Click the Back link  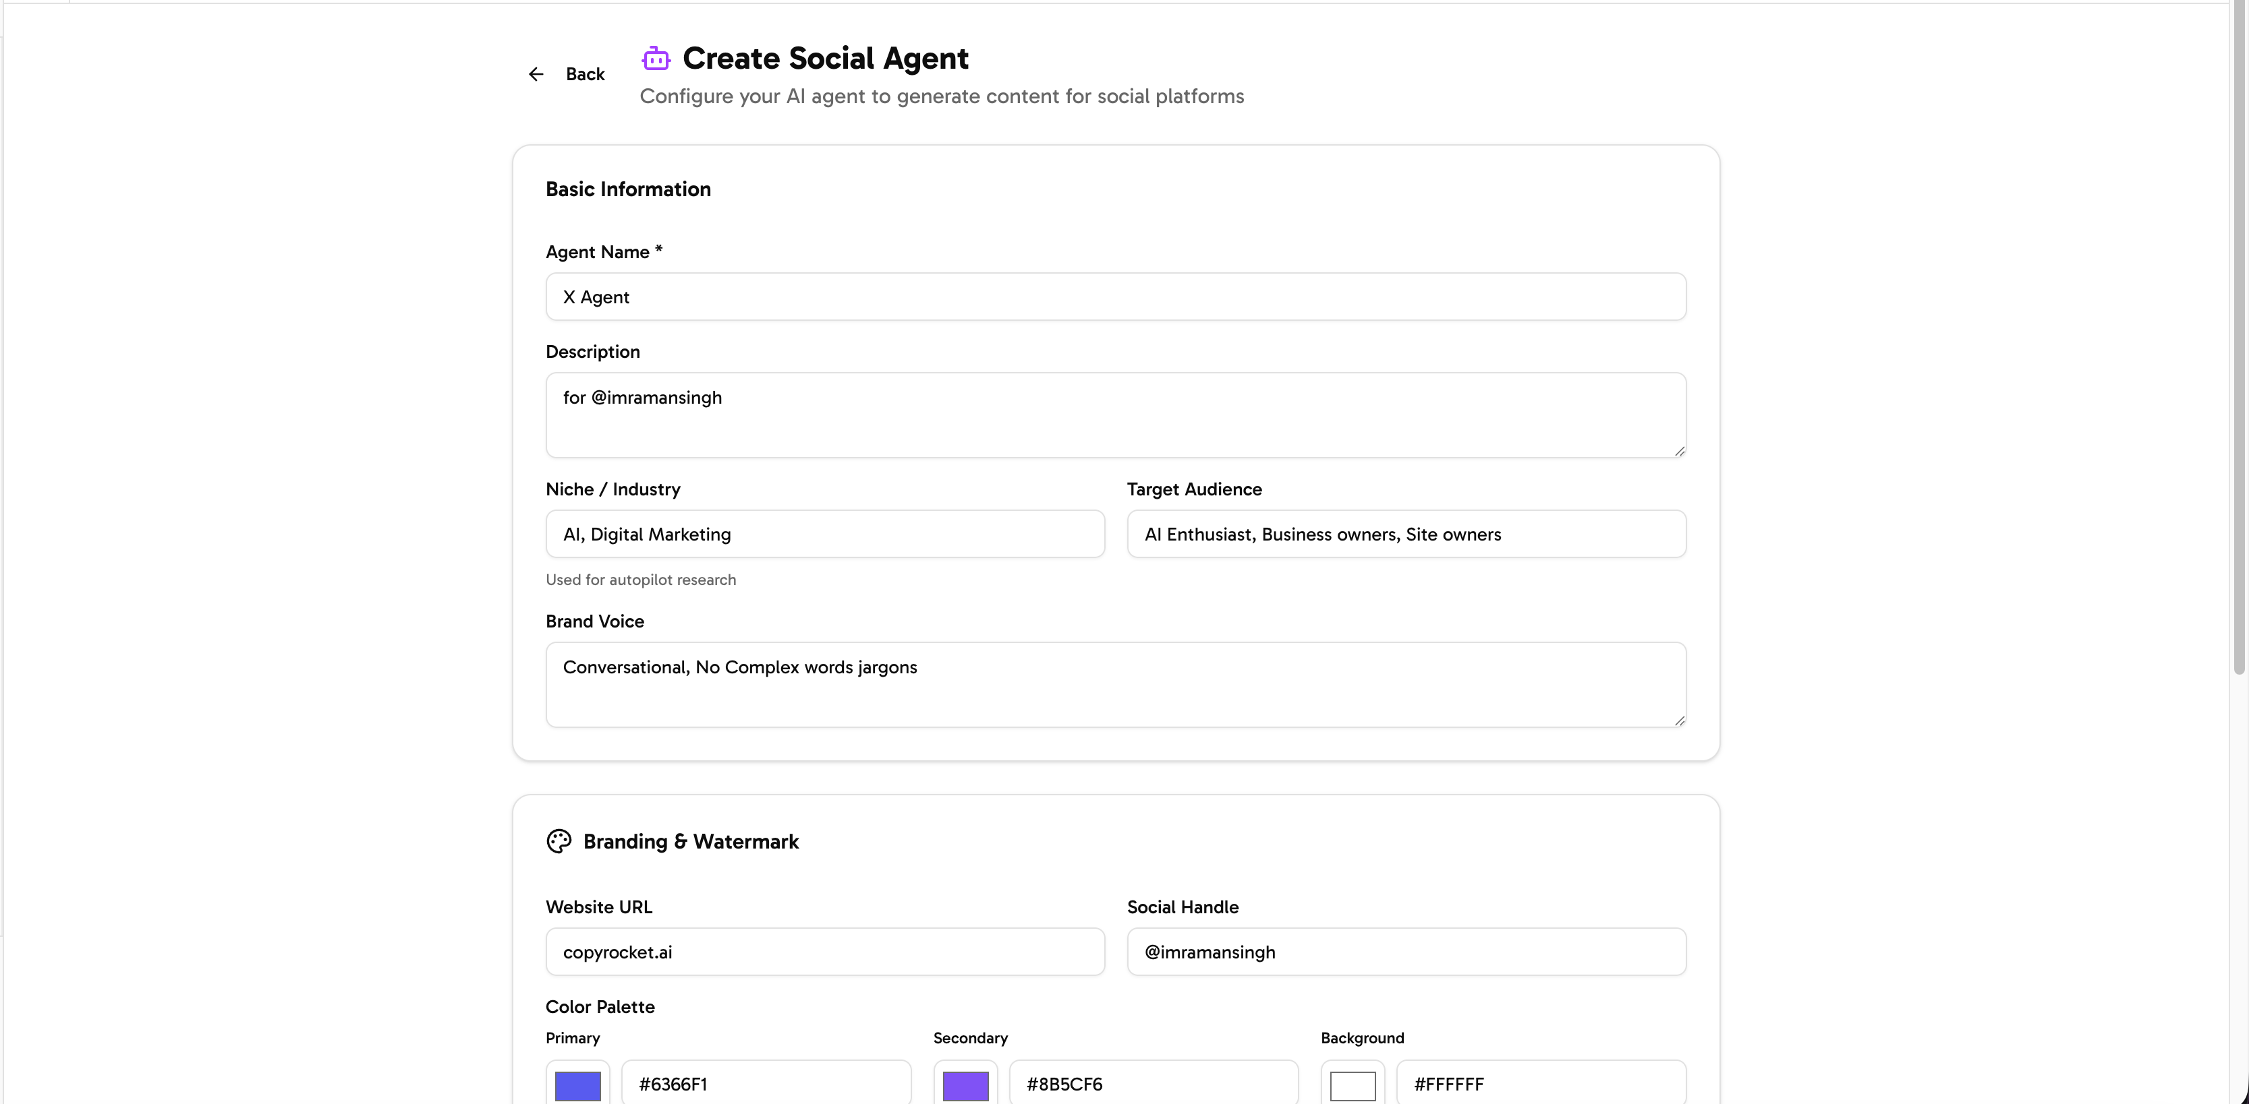pos(585,74)
